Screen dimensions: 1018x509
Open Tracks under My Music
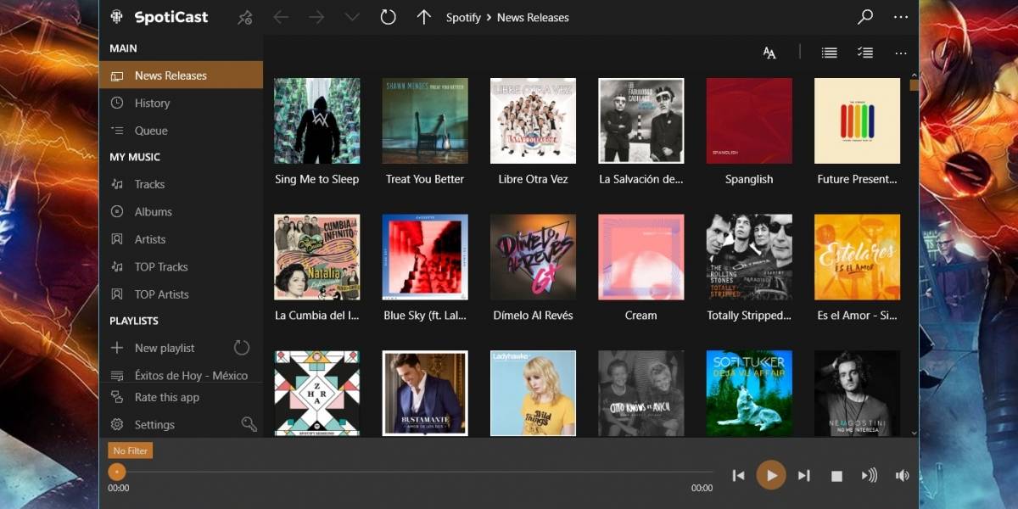pyautogui.click(x=181, y=184)
